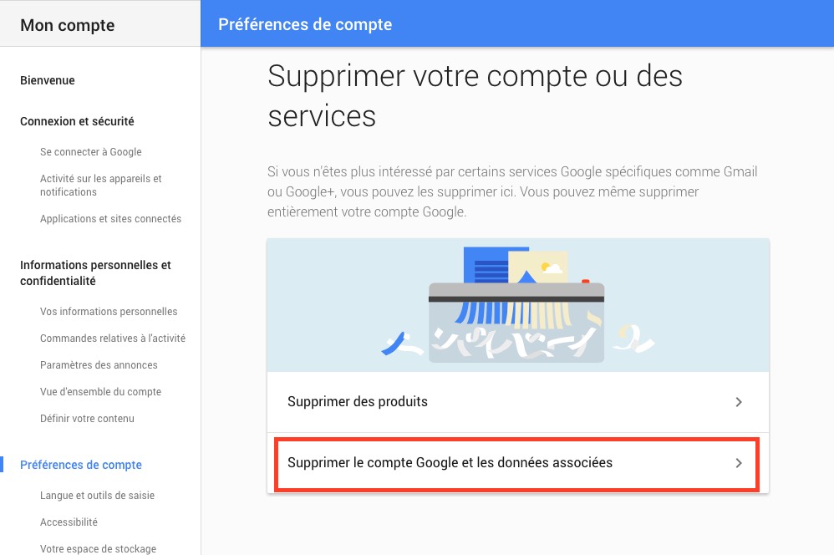Go to Vos informations personnelles
This screenshot has height=555, width=834.
109,311
